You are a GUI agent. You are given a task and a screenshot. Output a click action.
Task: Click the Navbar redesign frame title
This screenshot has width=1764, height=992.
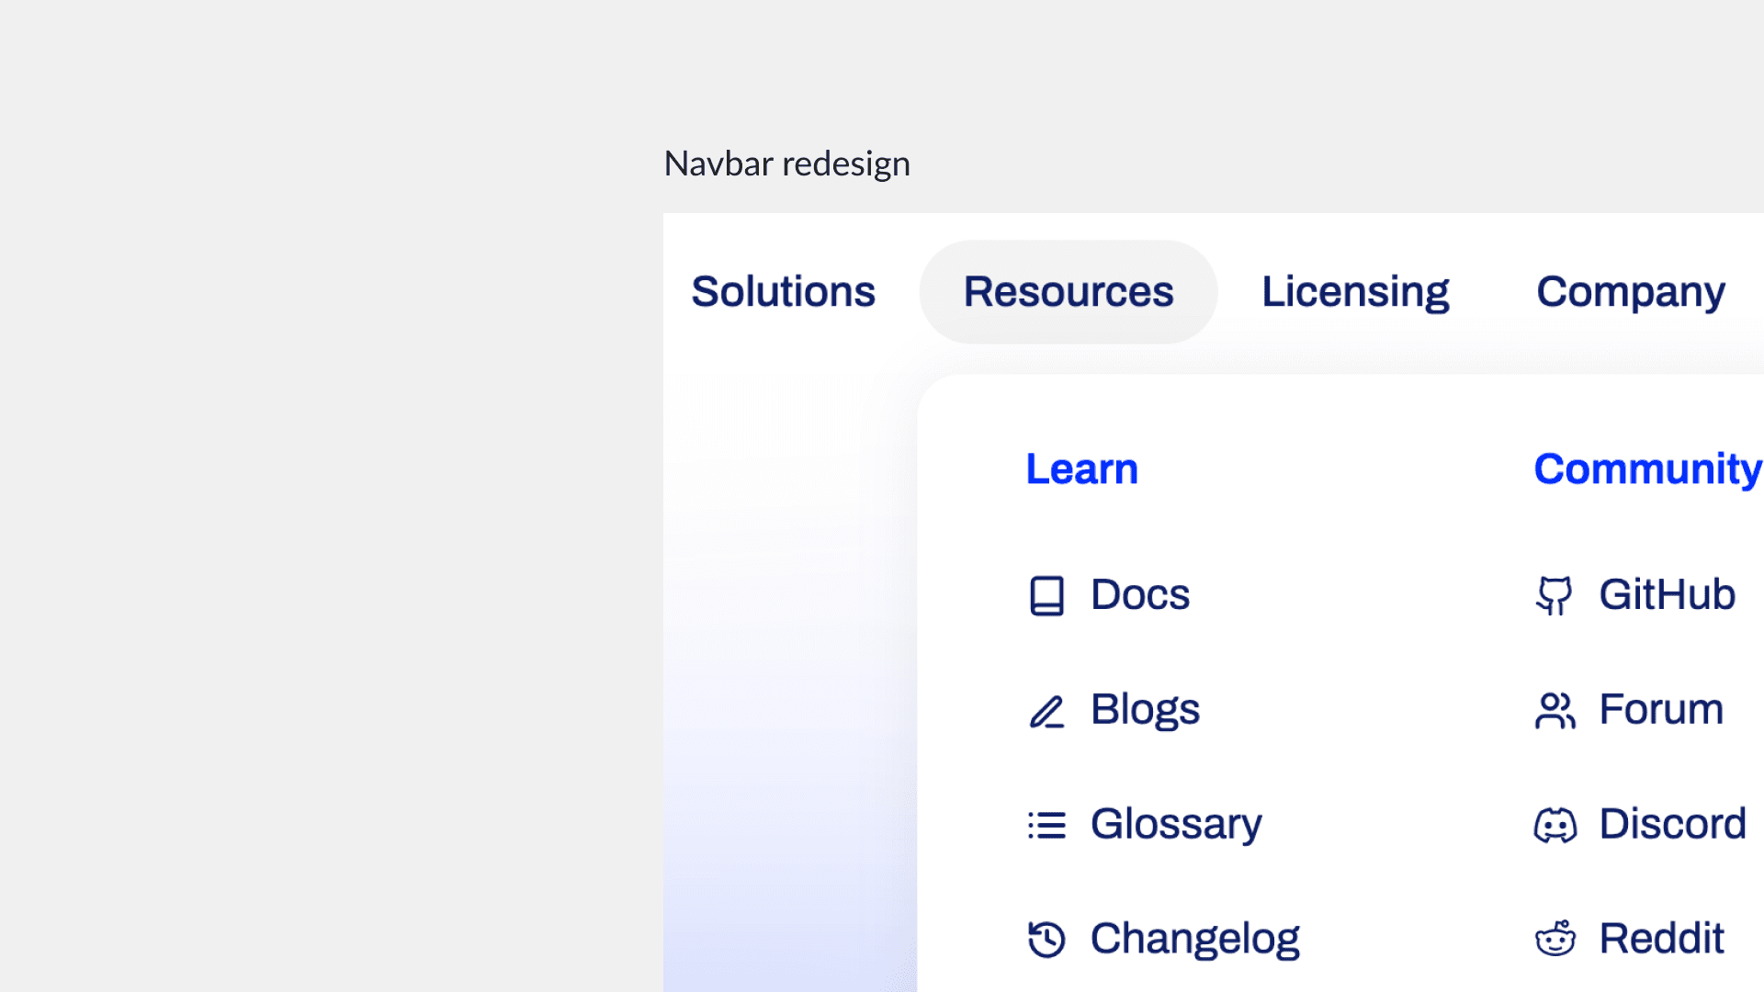[786, 164]
